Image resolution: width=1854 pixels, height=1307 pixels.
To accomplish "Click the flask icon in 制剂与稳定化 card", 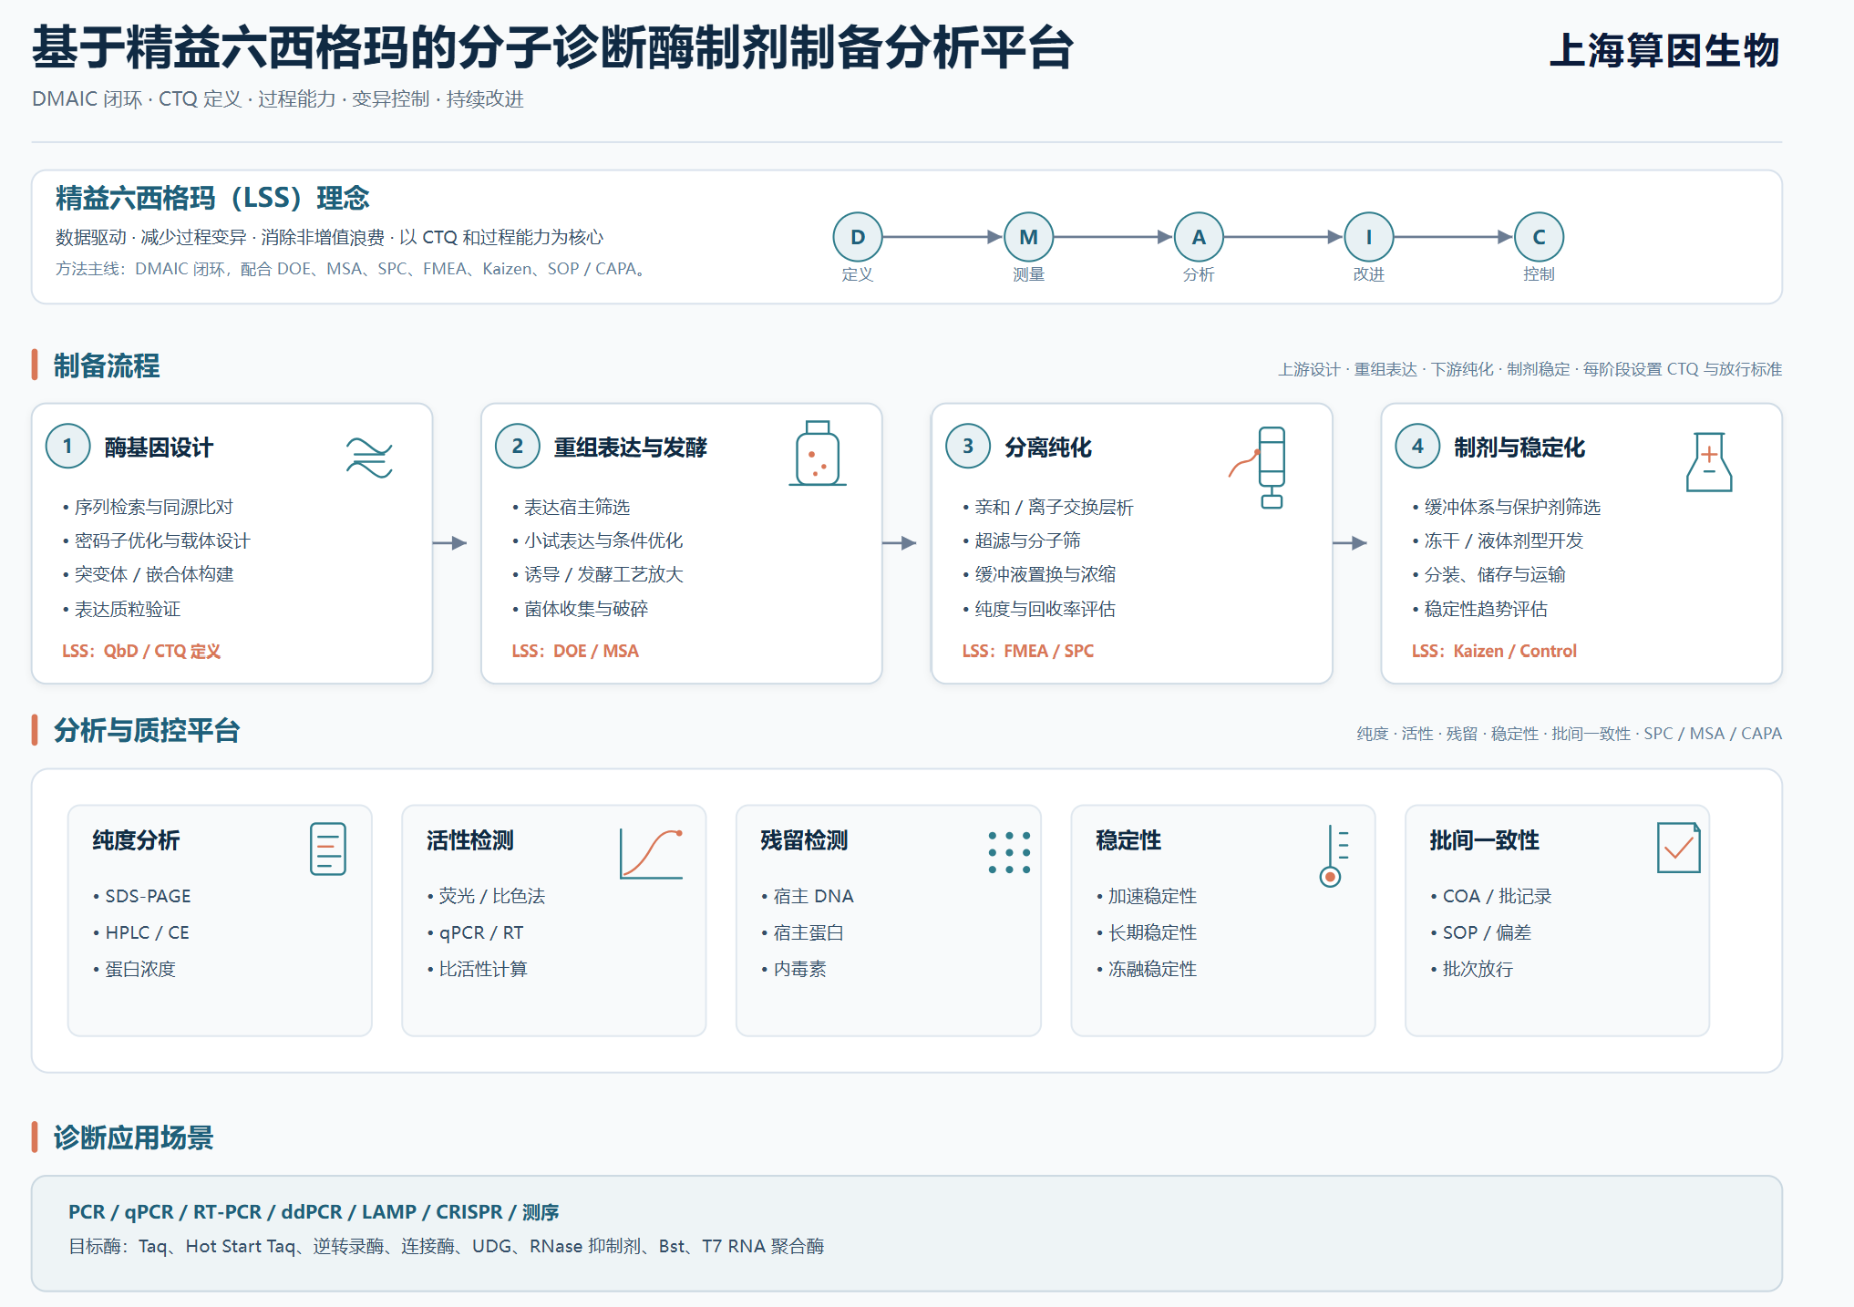I will (1709, 462).
